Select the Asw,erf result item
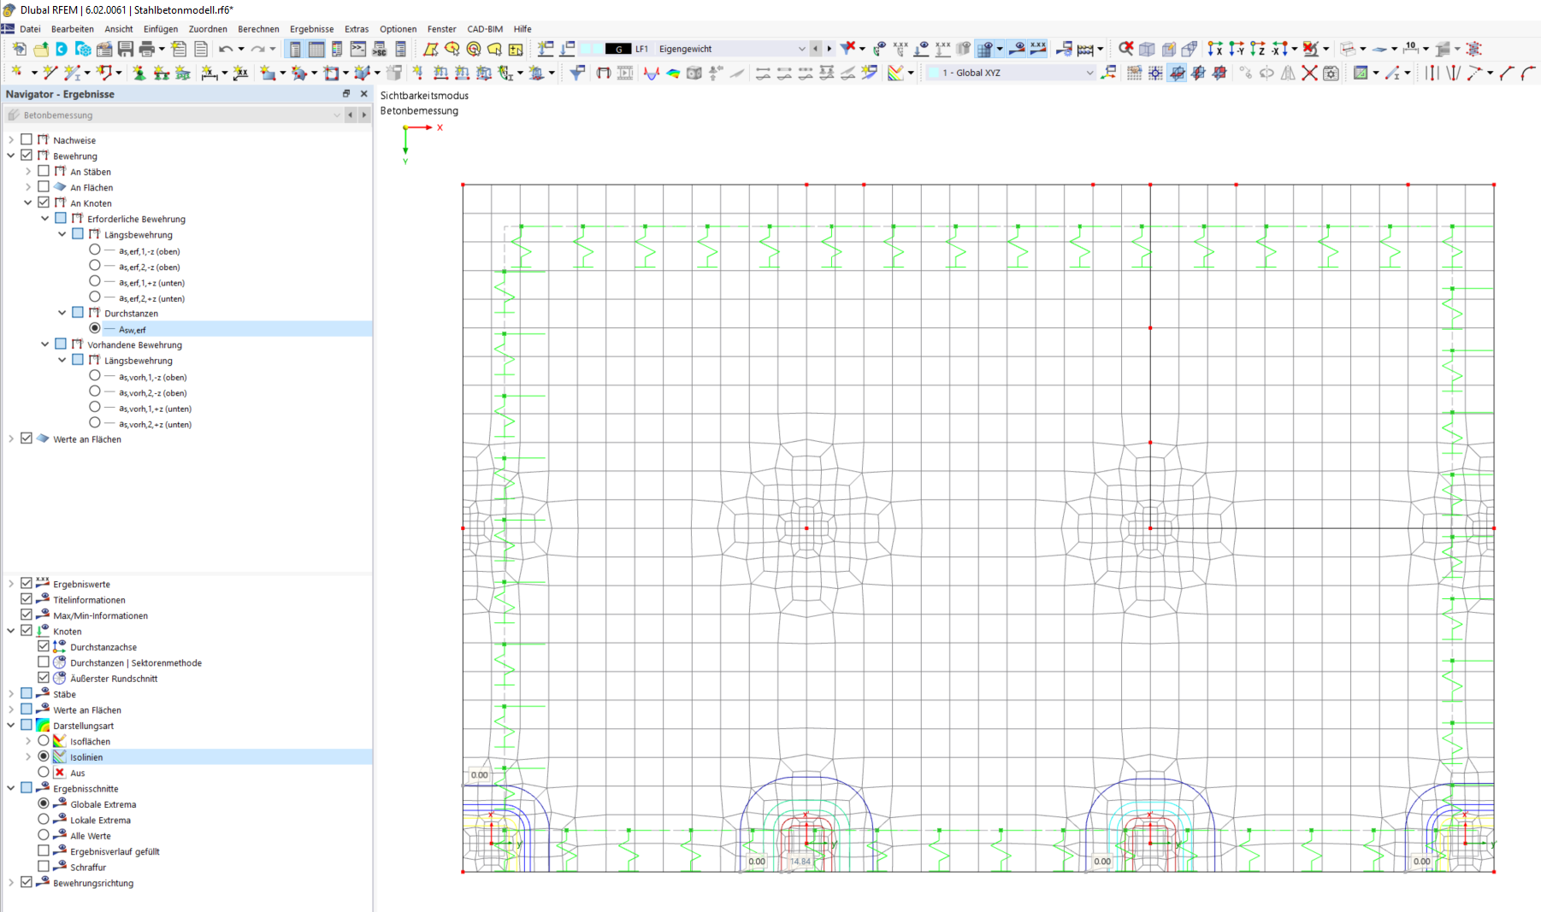 (x=133, y=328)
